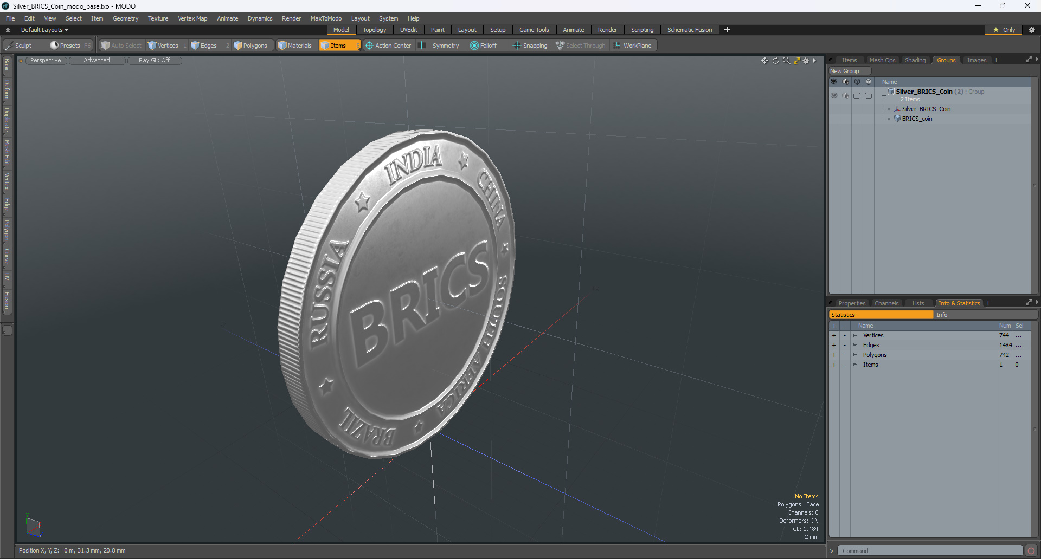Open the Mesh Ops tab
This screenshot has width=1041, height=559.
[882, 60]
